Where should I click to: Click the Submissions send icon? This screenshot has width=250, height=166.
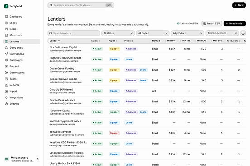[6, 54]
